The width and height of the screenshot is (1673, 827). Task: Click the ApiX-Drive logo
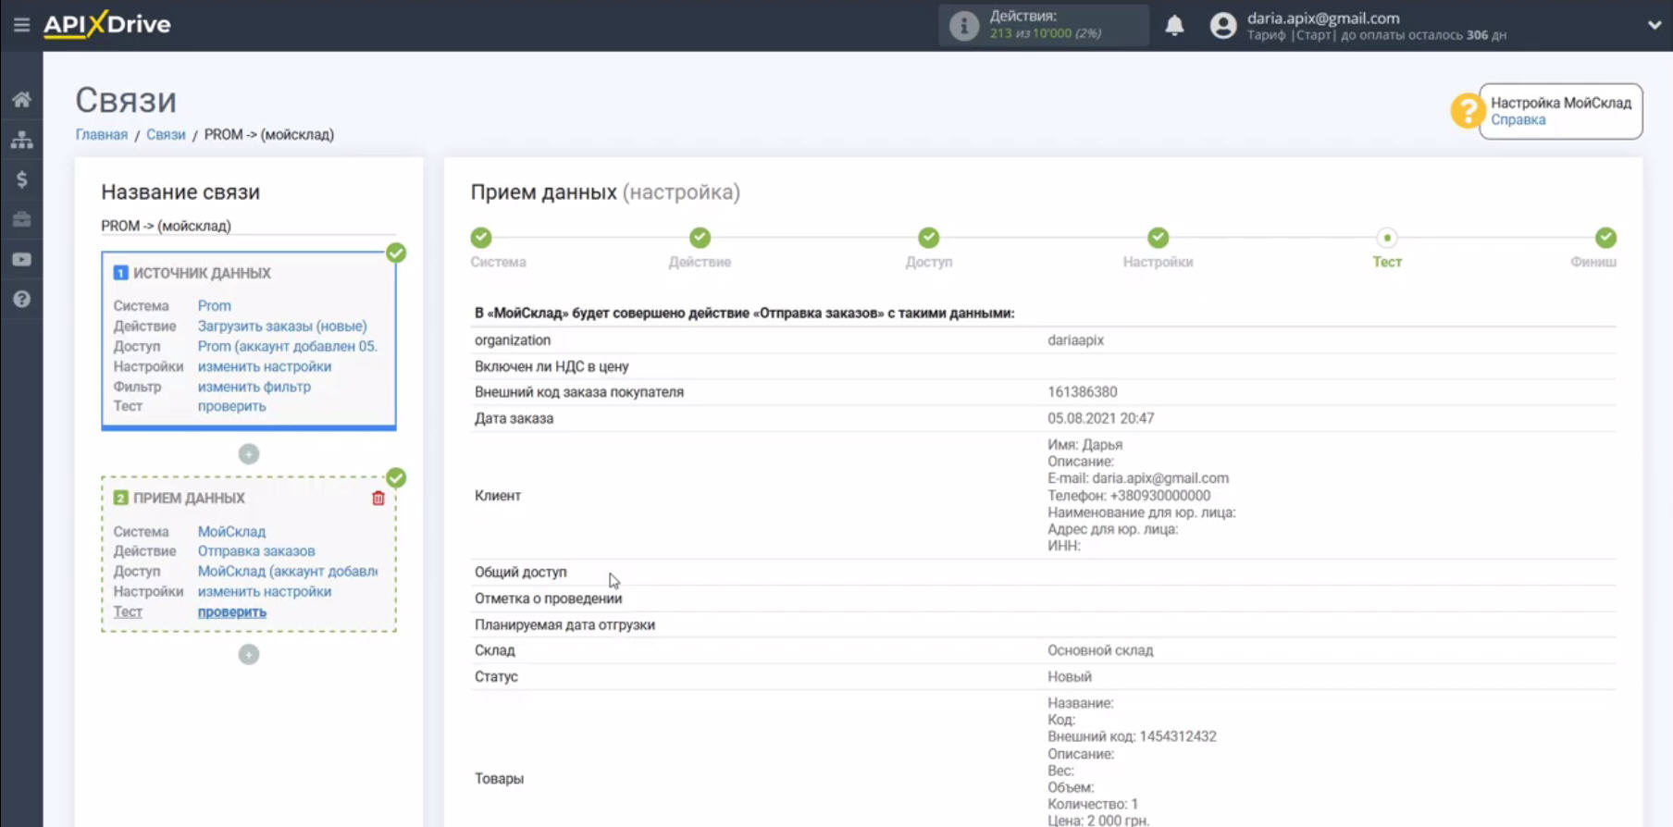click(107, 24)
